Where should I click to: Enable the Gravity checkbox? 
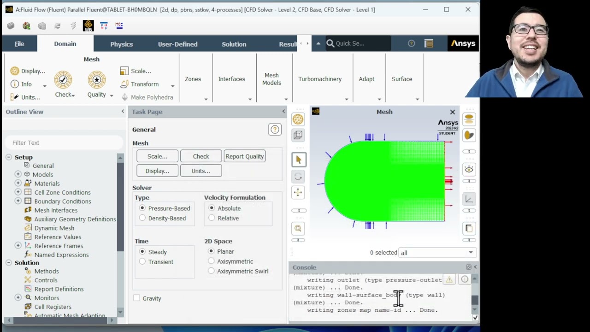pos(137,298)
